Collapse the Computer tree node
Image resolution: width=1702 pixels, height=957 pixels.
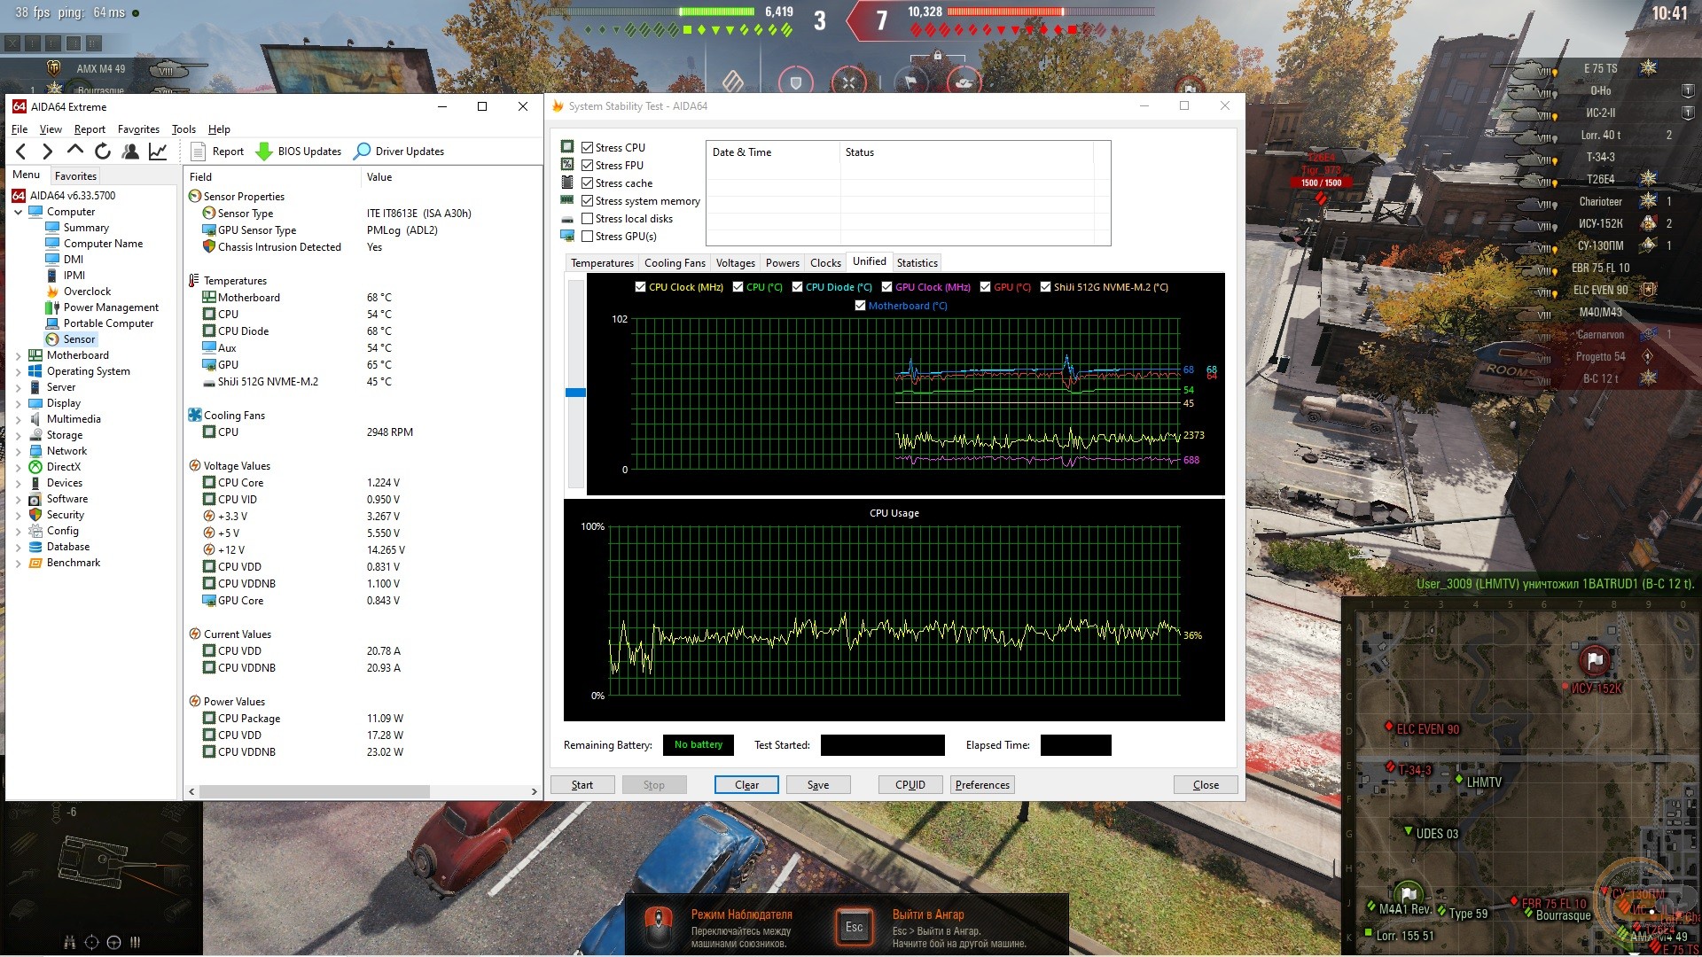tap(19, 212)
